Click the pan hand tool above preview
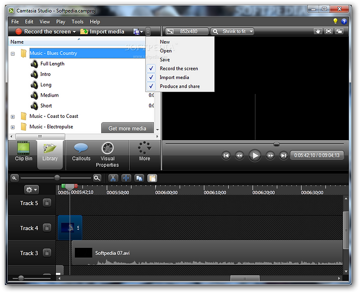Image resolution: width=360 pixels, height=293 pixels. [318, 32]
